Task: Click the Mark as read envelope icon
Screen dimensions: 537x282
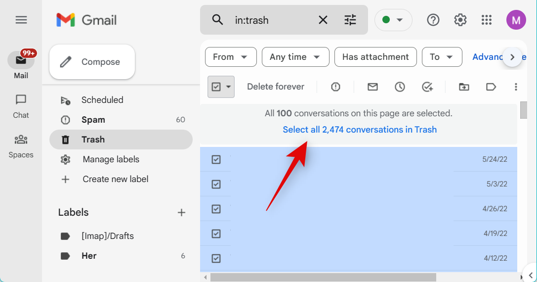Action: point(372,87)
